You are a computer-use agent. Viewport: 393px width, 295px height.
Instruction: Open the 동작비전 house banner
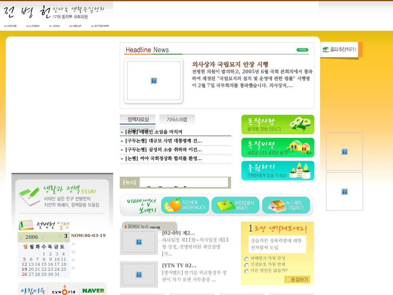pos(277,147)
